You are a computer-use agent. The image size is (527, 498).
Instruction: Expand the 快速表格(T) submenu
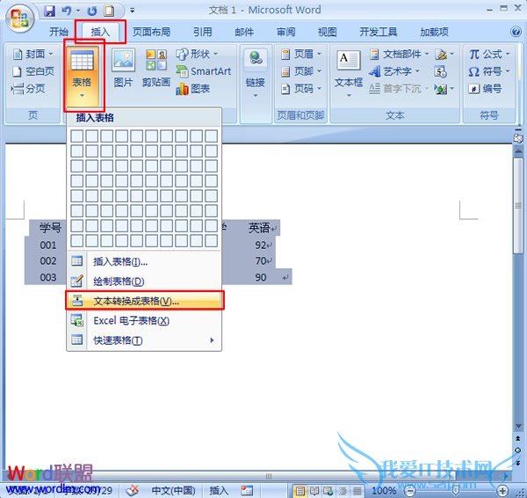(144, 341)
